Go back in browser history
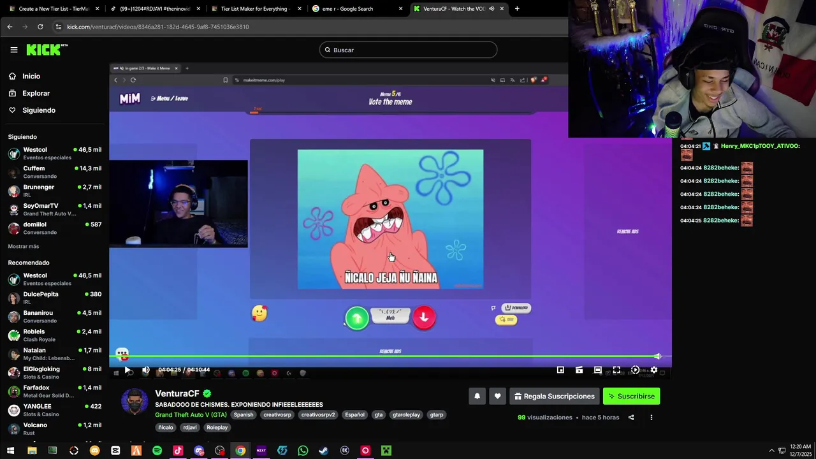The height and width of the screenshot is (459, 816). pyautogui.click(x=10, y=27)
